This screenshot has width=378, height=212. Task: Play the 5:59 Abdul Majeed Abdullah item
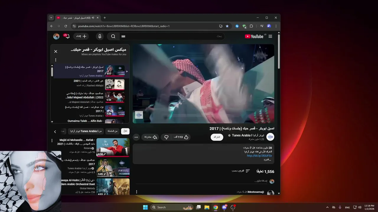coord(115,97)
